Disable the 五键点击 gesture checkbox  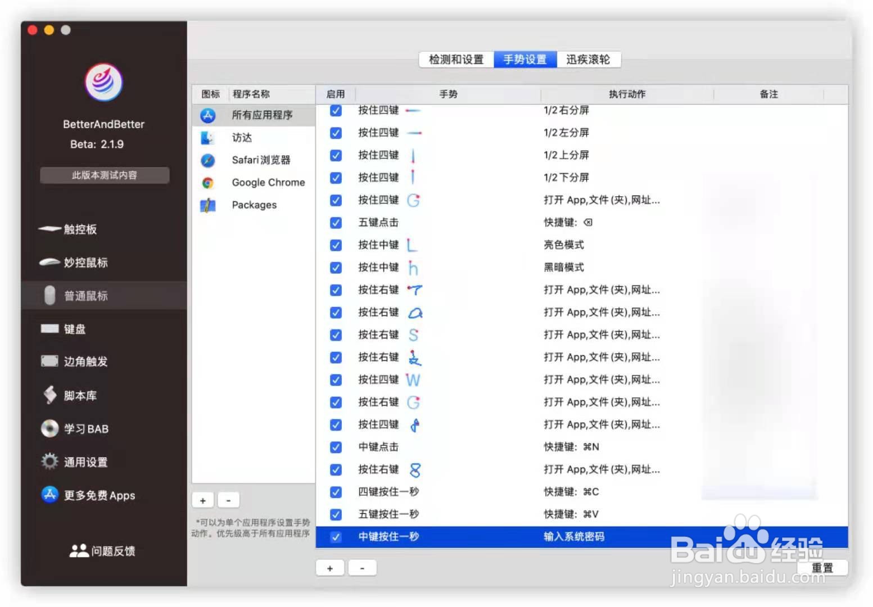click(x=336, y=223)
